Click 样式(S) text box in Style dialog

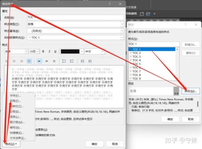tap(154, 44)
